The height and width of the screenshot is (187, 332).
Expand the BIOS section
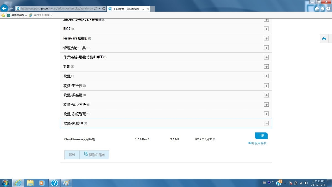click(266, 29)
